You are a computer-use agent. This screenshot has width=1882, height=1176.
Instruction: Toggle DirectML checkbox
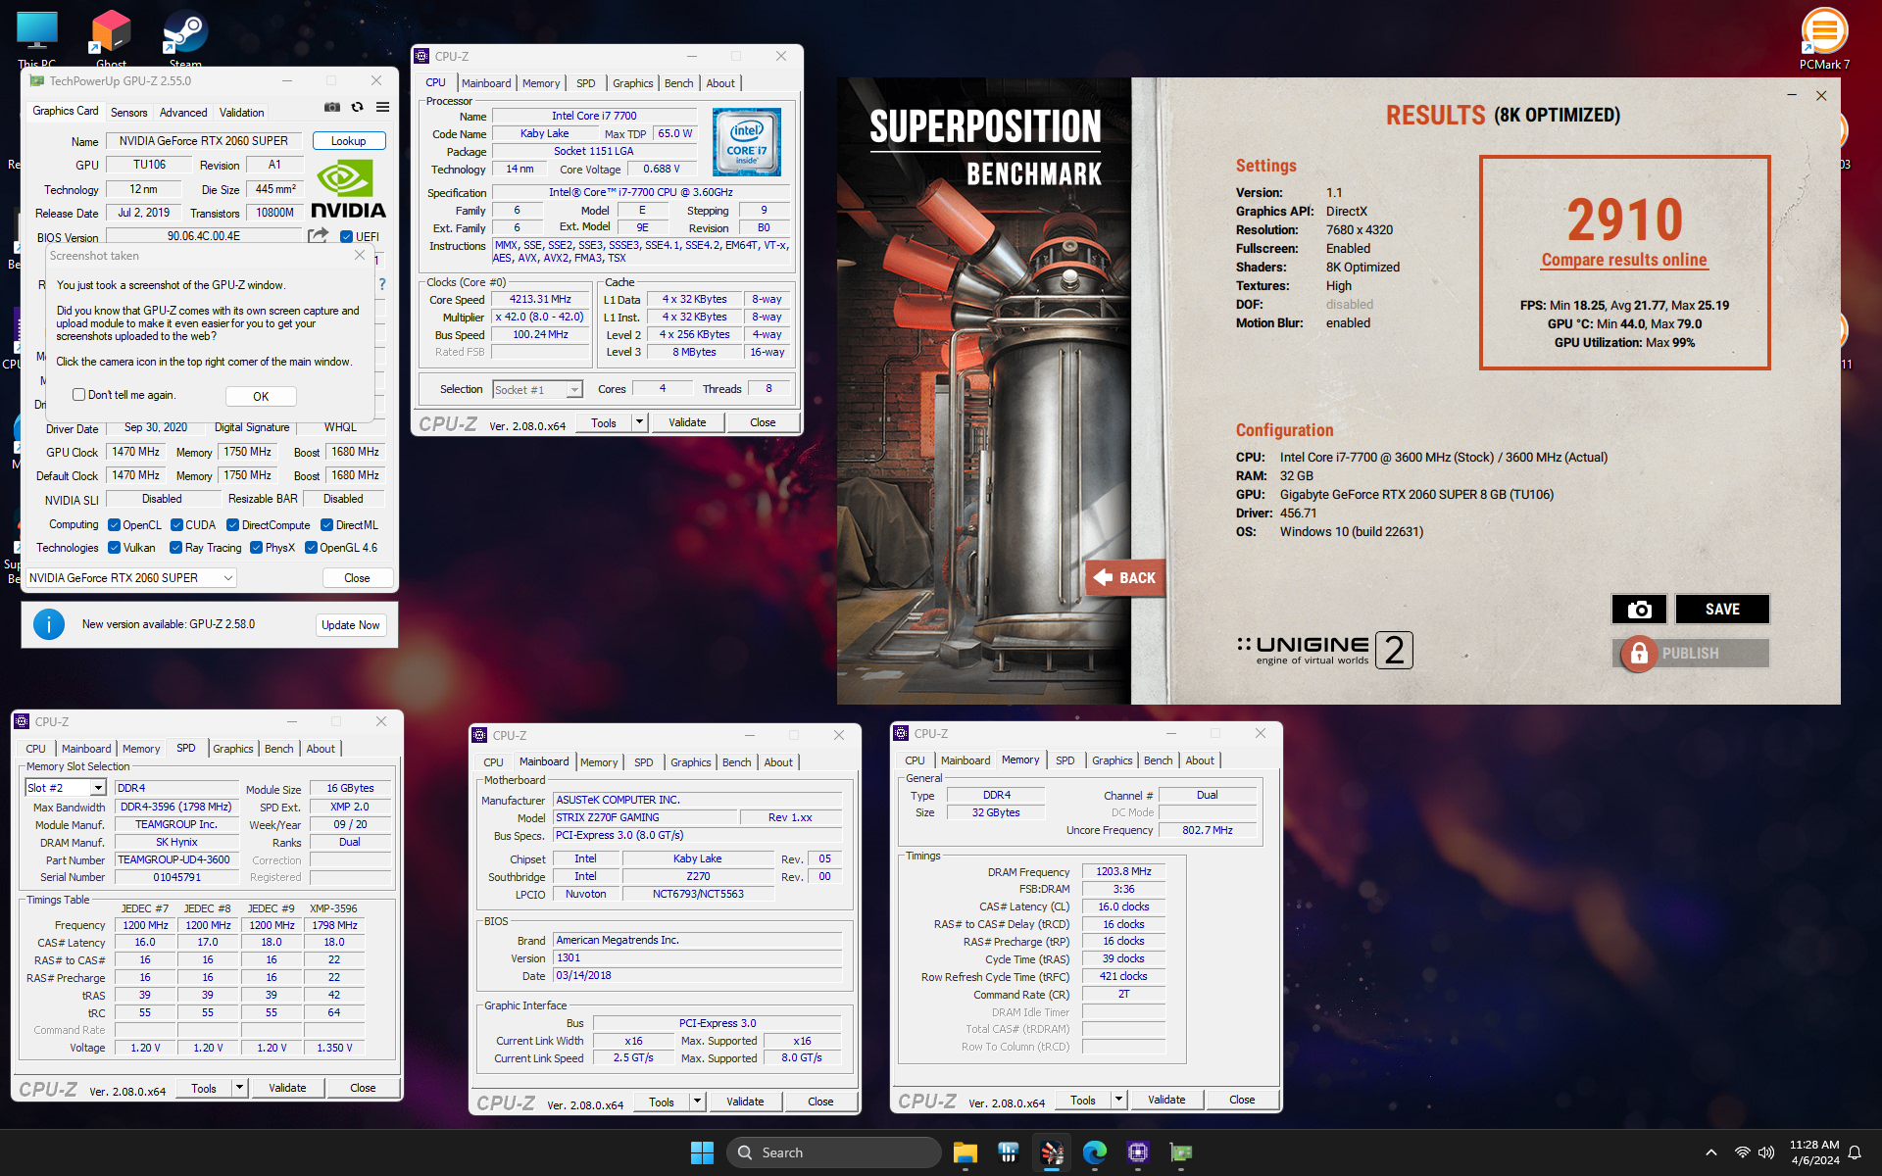coord(327,525)
